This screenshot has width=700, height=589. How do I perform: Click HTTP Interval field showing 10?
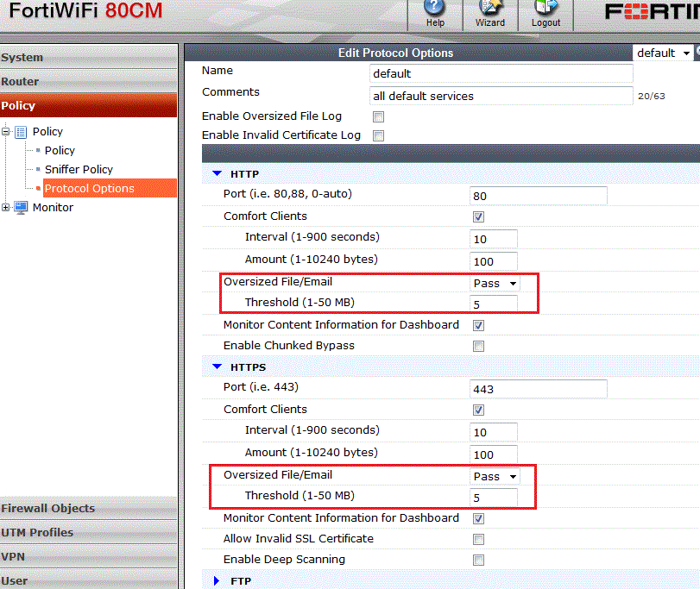click(x=494, y=240)
